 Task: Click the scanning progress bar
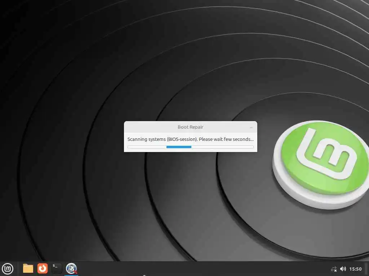click(x=190, y=147)
